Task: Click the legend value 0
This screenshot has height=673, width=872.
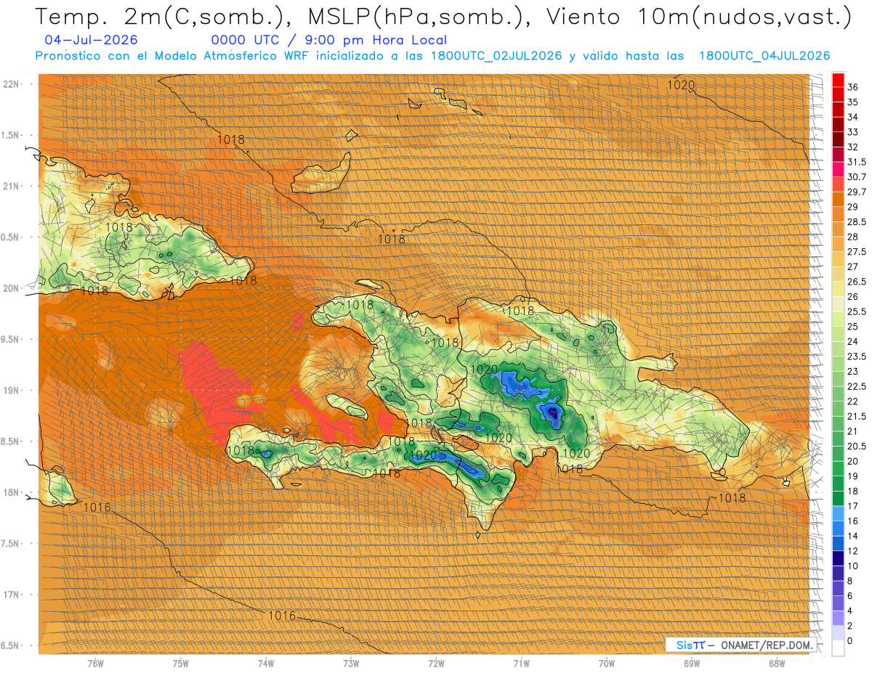Action: pos(850,640)
